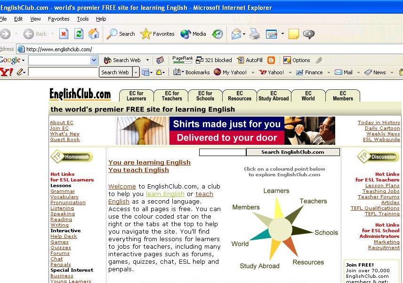Open the Edit menu
This screenshot has height=283, width=403.
click(x=18, y=19)
